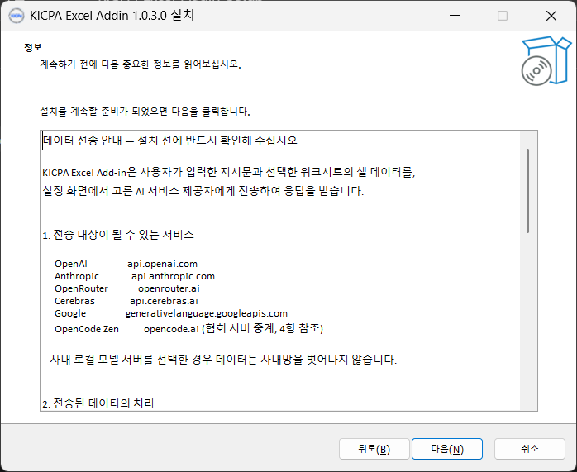Click section heading '2. 전송된 데이터의 처리'

coord(98,403)
